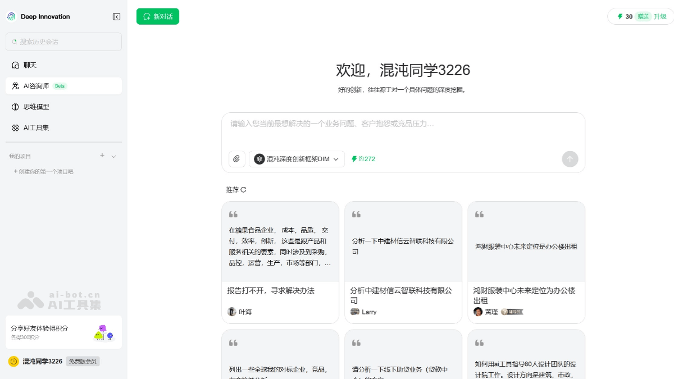
Task: Open the 混沌深度创新框架DIM model dropdown
Action: (297, 159)
